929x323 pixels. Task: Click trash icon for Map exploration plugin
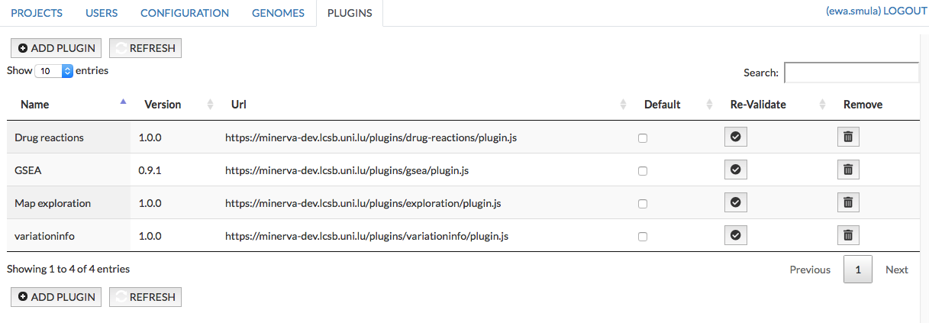848,202
